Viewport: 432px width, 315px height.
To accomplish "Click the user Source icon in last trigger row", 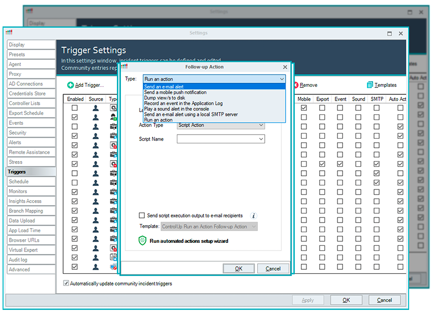I will [96, 267].
